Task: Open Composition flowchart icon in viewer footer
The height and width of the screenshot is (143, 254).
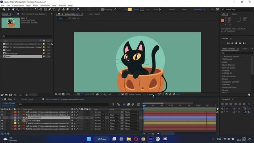Action: click(170, 95)
